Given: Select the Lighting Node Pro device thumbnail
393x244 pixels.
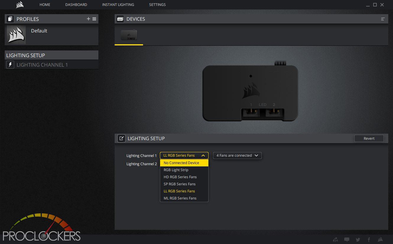Looking at the screenshot, I should point(129,35).
